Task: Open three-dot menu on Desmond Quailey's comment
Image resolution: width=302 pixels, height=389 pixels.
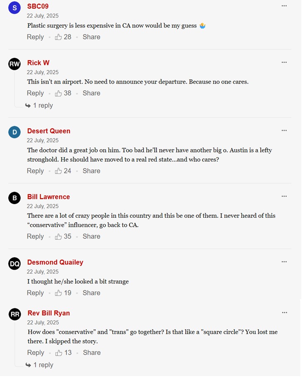Action: [284, 262]
